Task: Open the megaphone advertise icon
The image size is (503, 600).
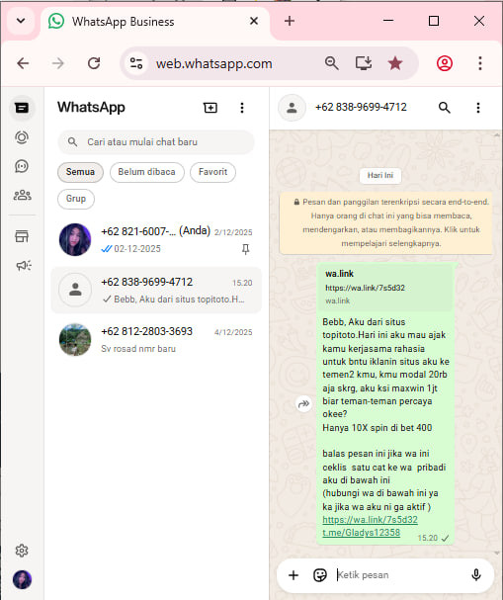Action: click(24, 265)
